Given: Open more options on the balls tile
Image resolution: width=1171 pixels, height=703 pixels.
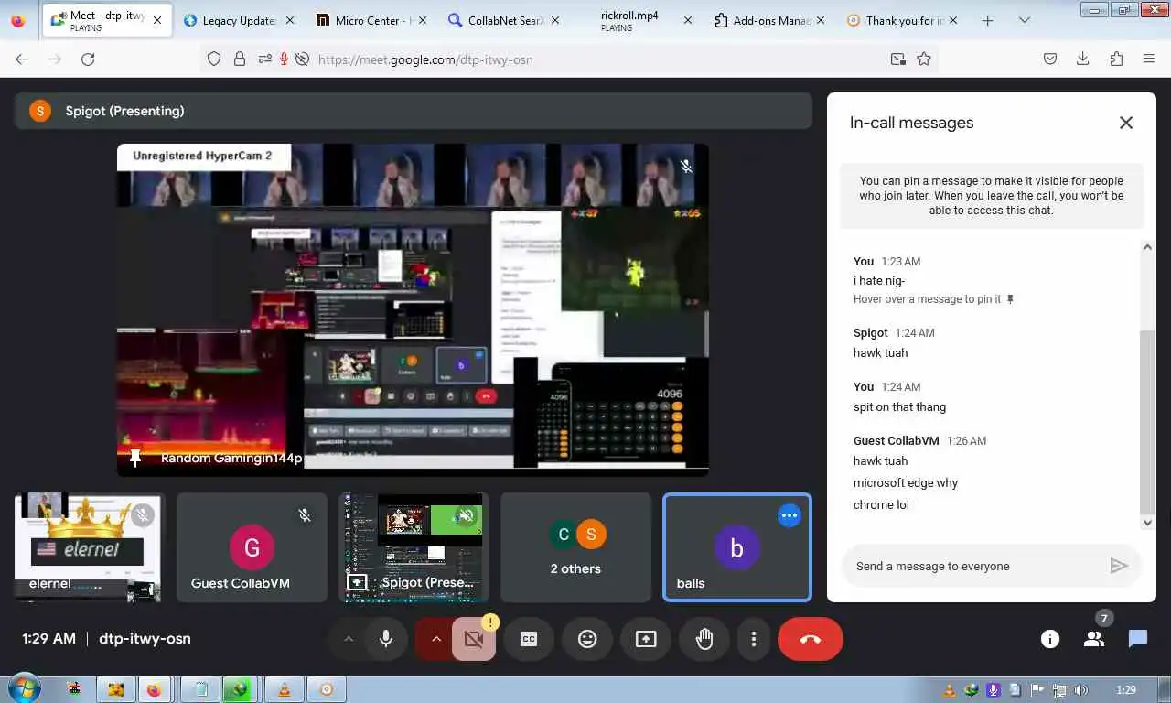Looking at the screenshot, I should tap(789, 516).
